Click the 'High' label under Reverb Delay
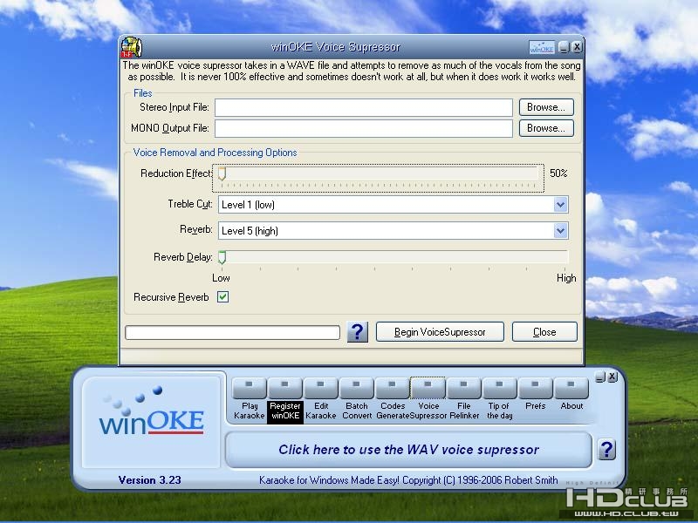 (x=566, y=278)
